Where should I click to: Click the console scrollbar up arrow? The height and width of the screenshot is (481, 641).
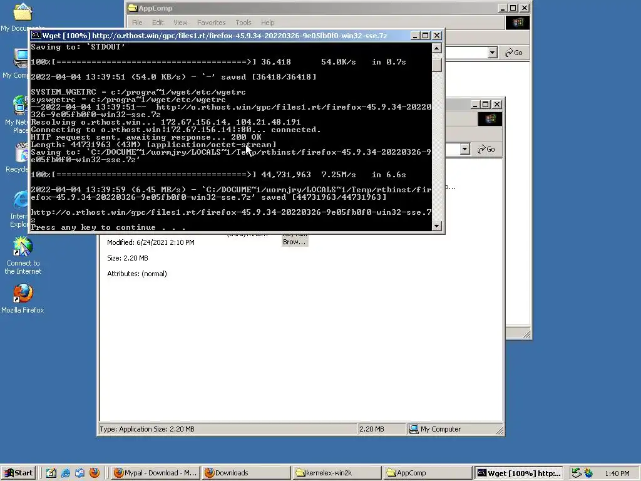436,48
